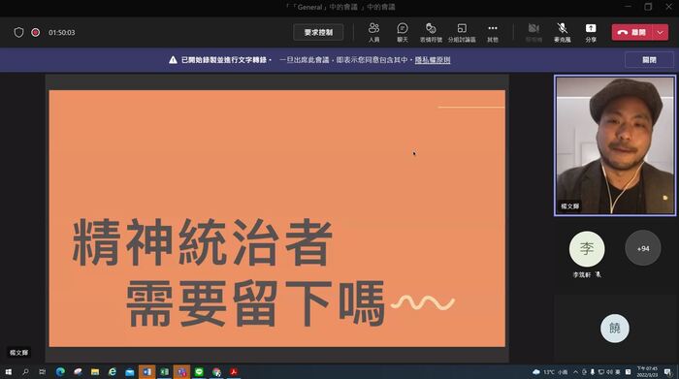Screen dimensions: 679x379
Task: Open the Chat (聊天) panel
Action: 403,32
